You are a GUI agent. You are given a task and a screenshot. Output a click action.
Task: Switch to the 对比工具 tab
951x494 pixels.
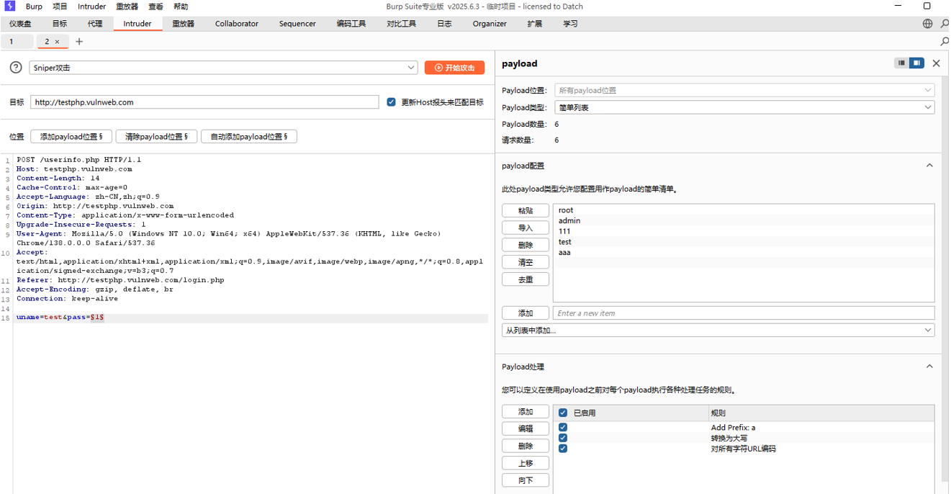click(401, 24)
